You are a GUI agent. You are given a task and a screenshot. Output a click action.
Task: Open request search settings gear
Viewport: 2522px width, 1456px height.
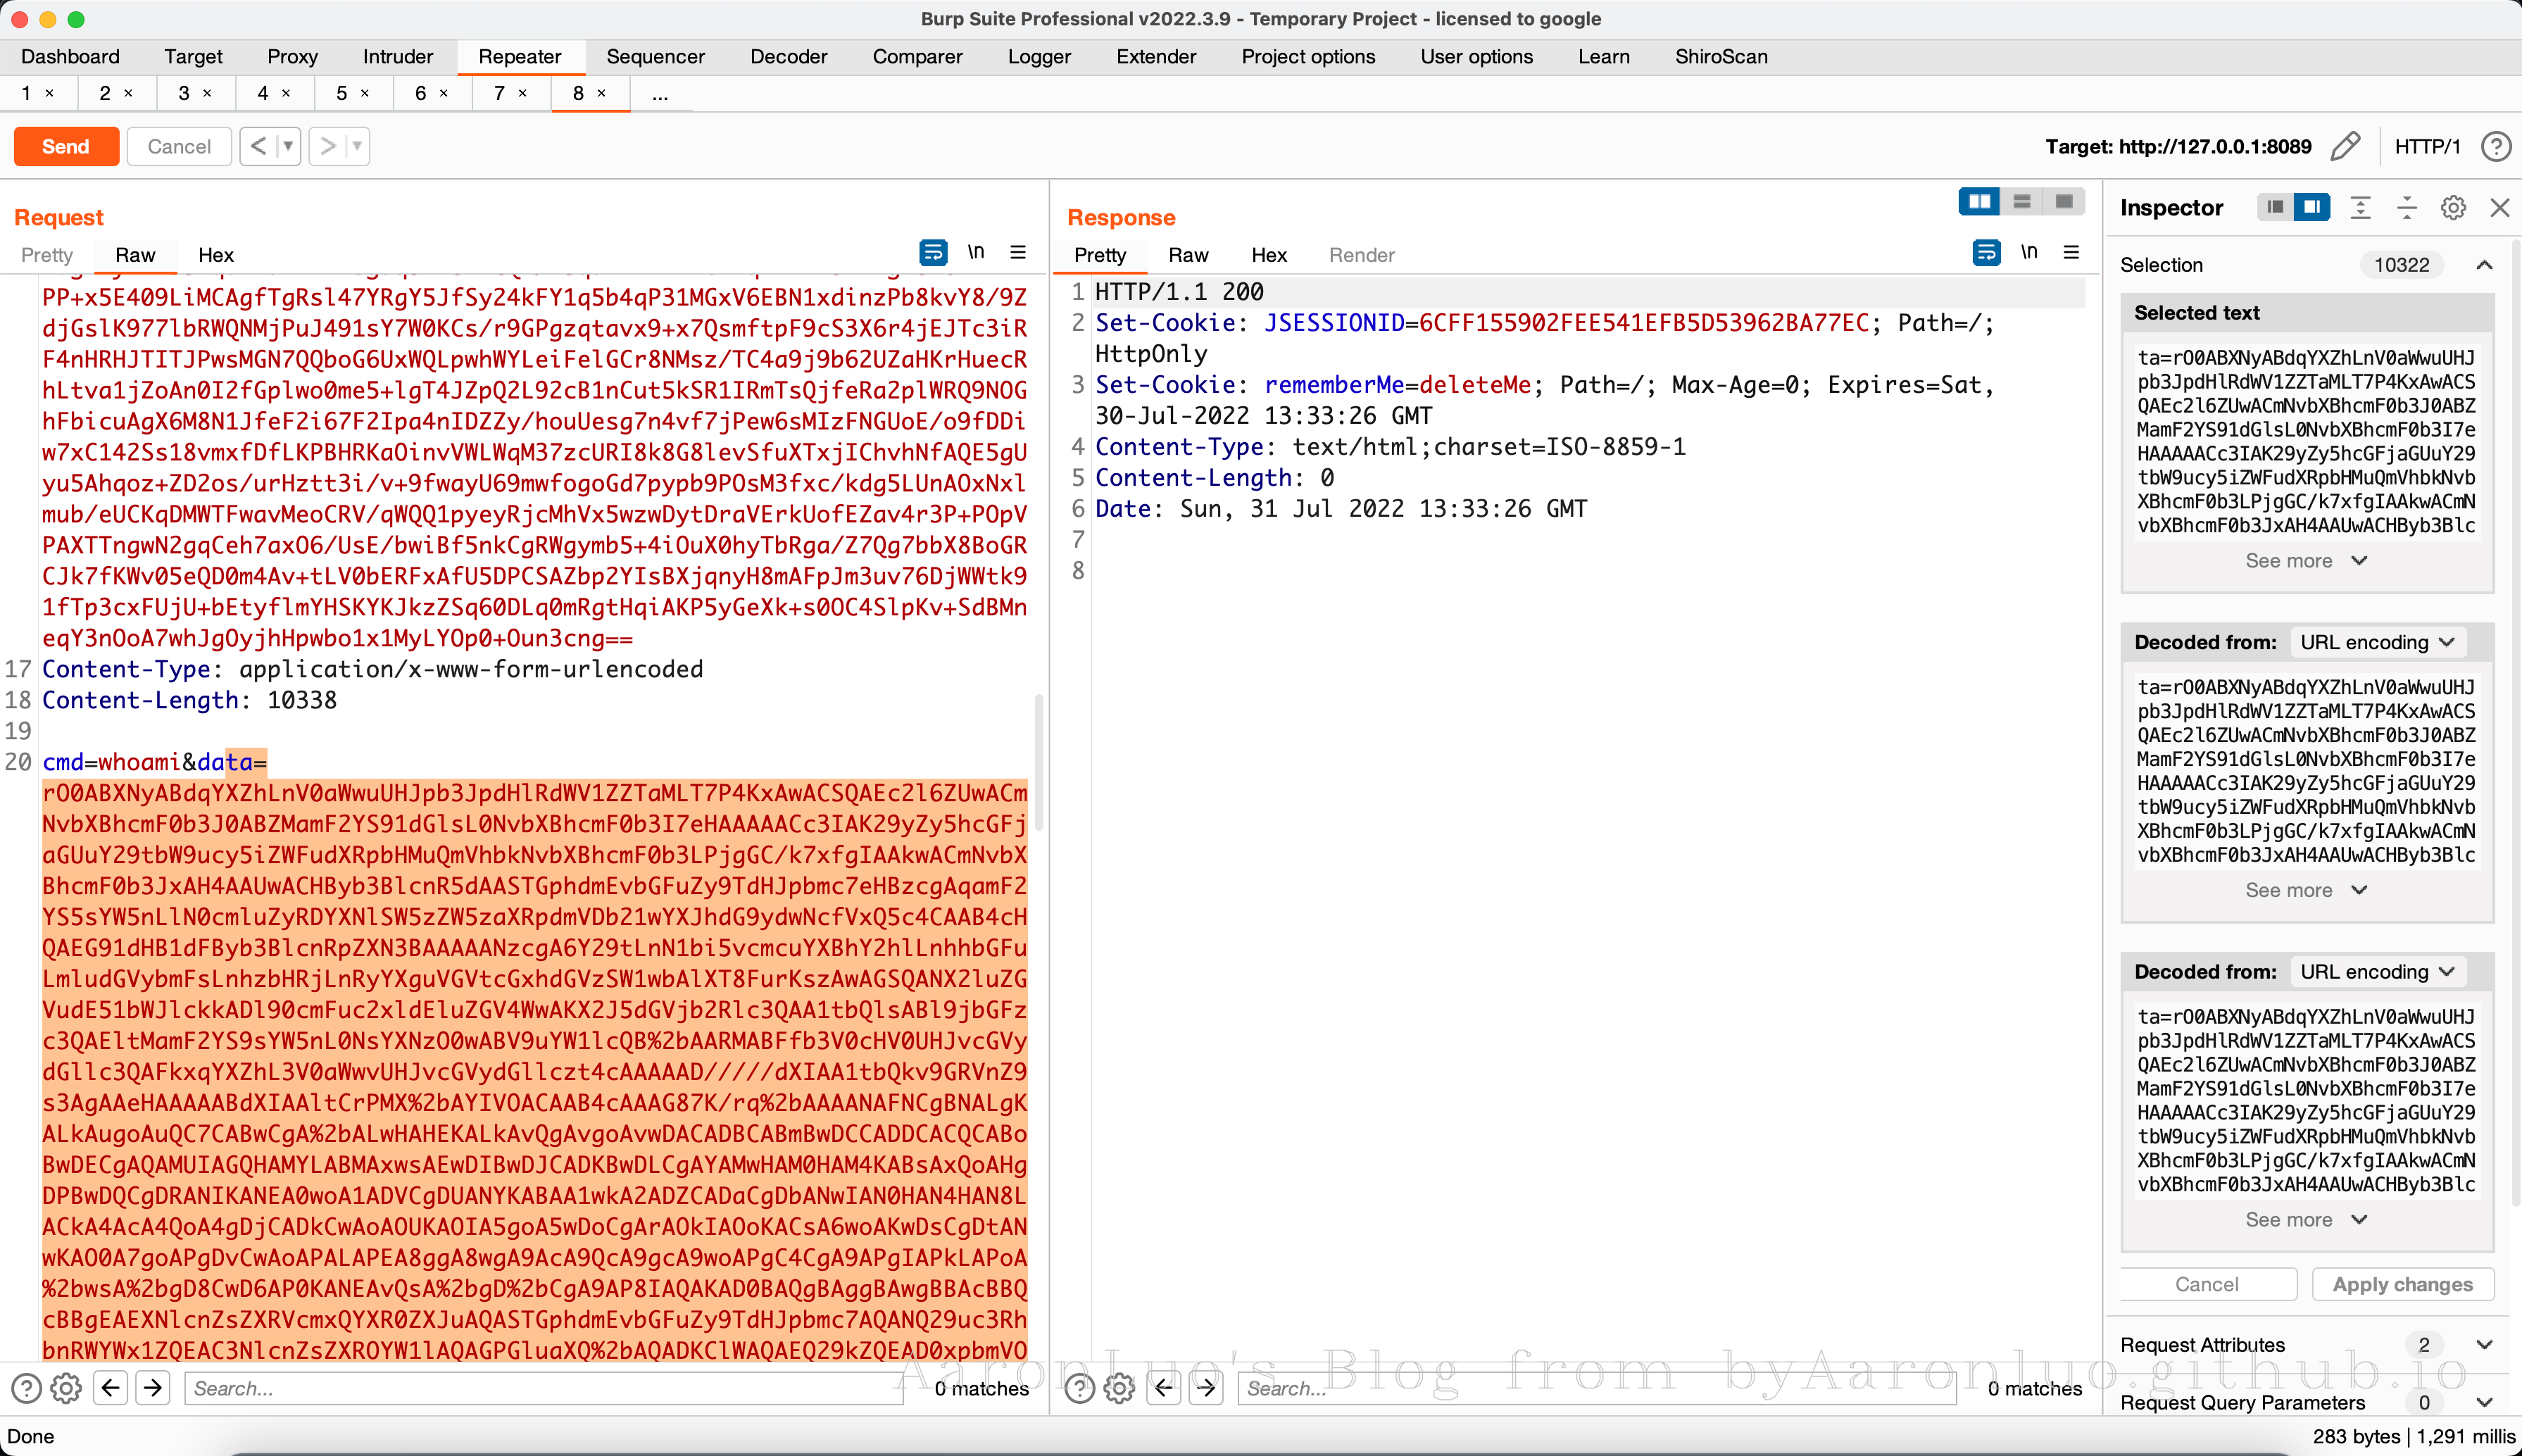66,1388
